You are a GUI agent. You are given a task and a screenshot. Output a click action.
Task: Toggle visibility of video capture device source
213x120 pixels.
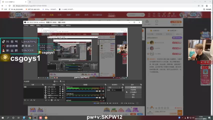(x=60, y=87)
